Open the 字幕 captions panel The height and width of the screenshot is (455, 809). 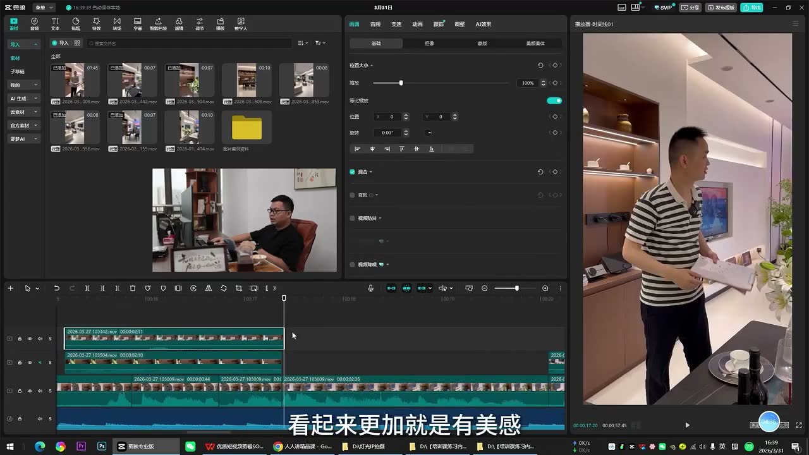tap(138, 24)
